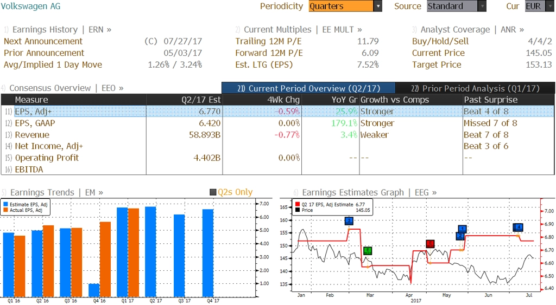
Task: Click the Est. LTG (EPS) value 7.52%
Action: 368,65
